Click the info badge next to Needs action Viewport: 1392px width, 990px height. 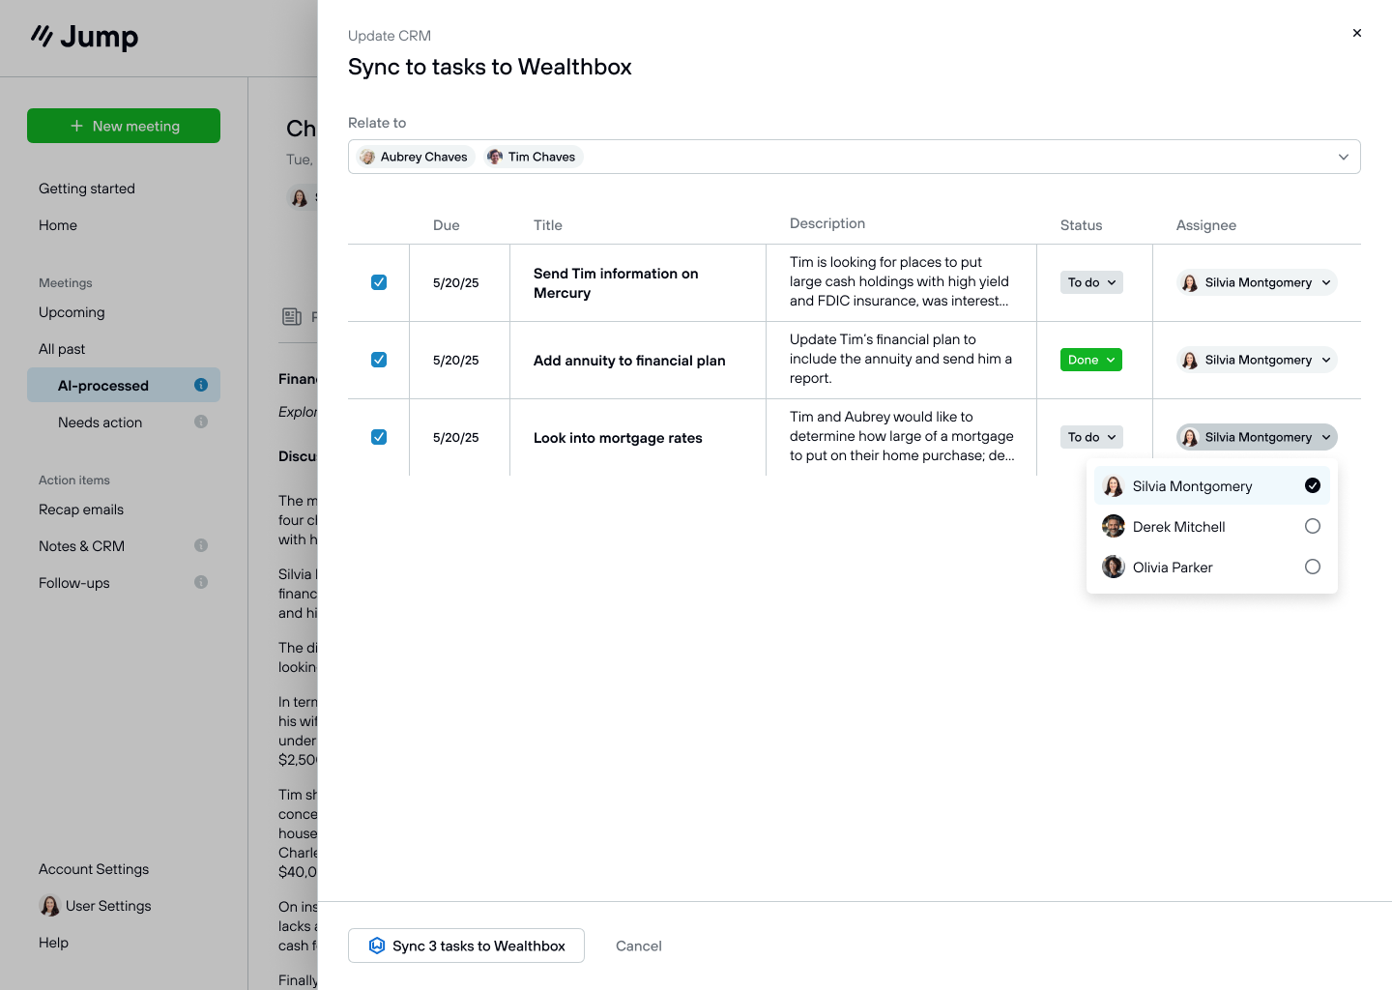pos(201,422)
